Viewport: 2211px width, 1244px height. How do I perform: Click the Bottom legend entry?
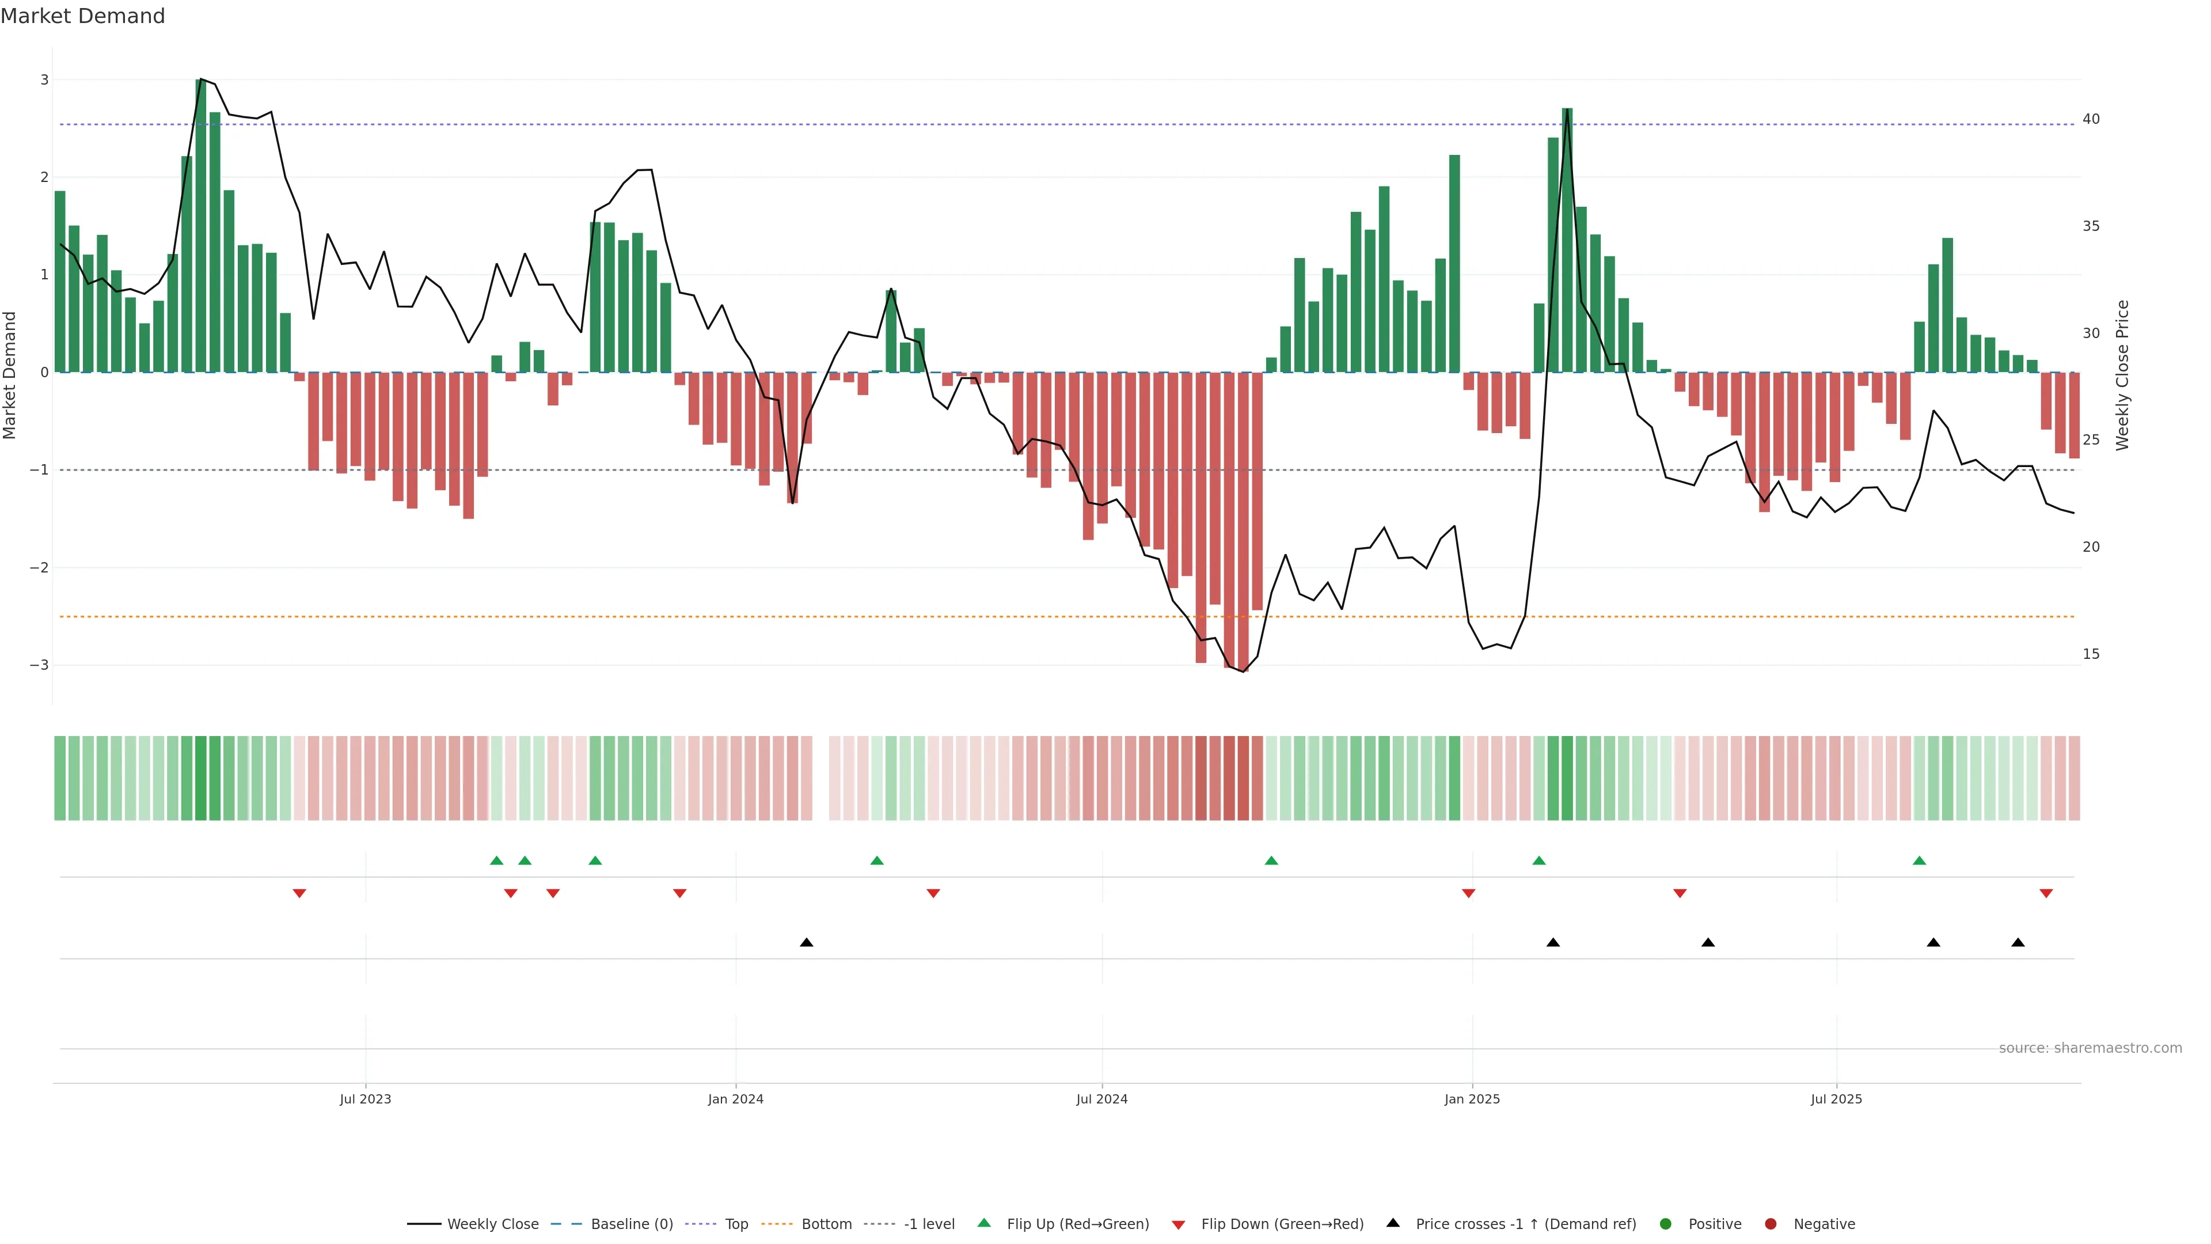coord(826,1224)
